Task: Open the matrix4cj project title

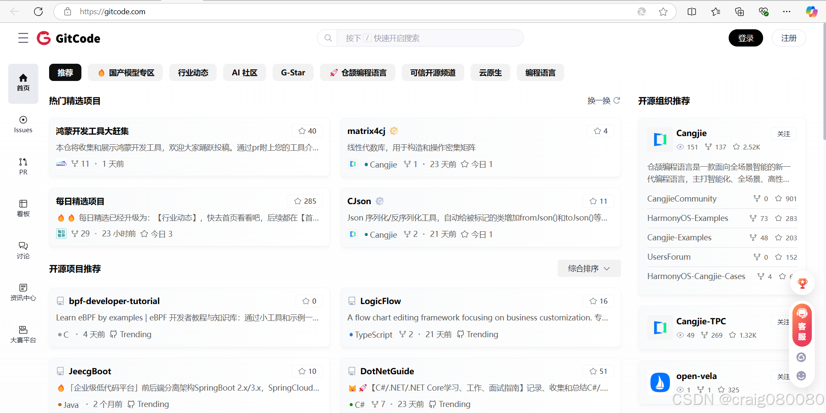Action: [366, 131]
